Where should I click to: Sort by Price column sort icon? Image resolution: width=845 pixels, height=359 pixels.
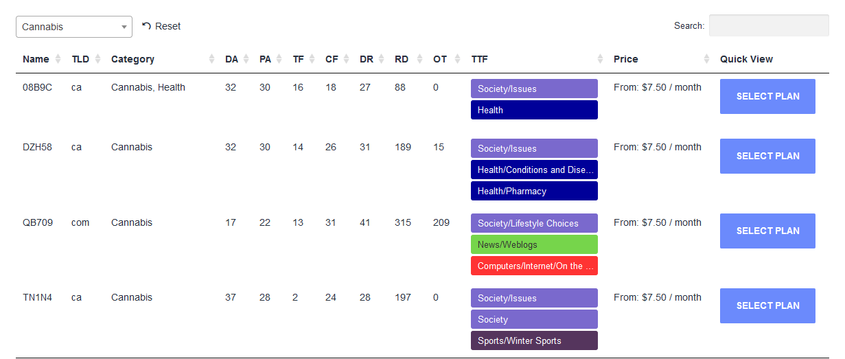[706, 59]
